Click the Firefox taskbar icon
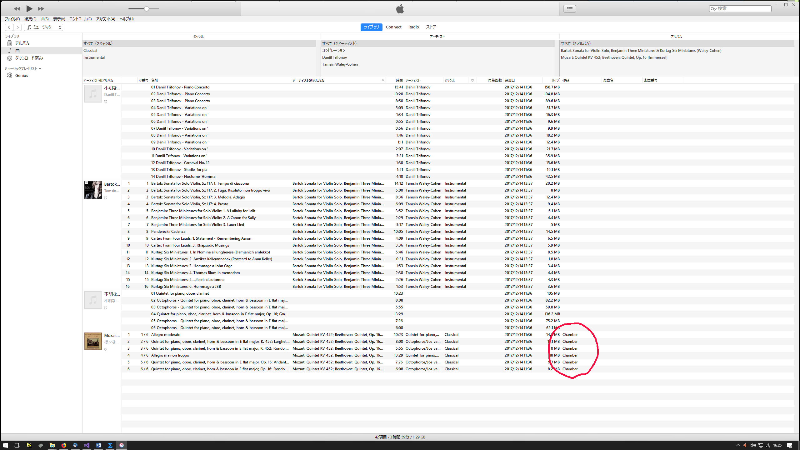800x450 pixels. pyautogui.click(x=64, y=445)
